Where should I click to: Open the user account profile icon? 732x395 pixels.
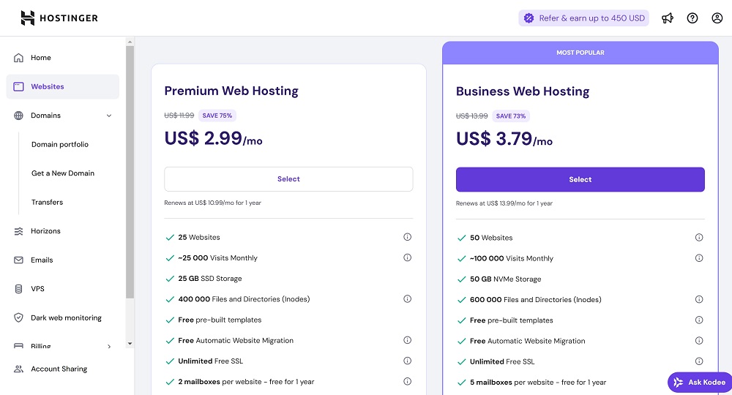tap(717, 18)
